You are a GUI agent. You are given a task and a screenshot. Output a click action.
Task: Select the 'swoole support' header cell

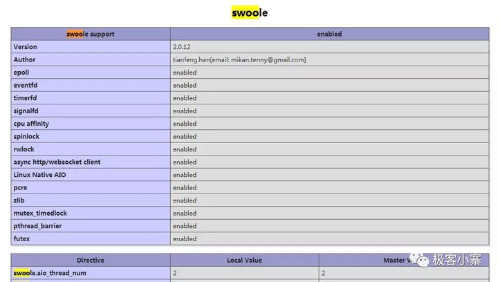91,34
